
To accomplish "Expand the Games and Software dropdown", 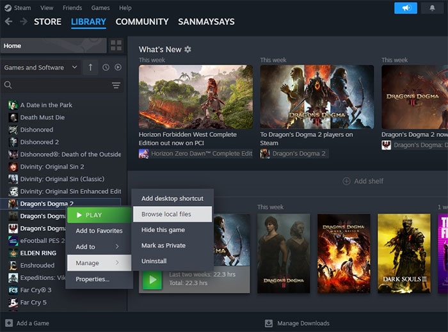I will [x=41, y=67].
